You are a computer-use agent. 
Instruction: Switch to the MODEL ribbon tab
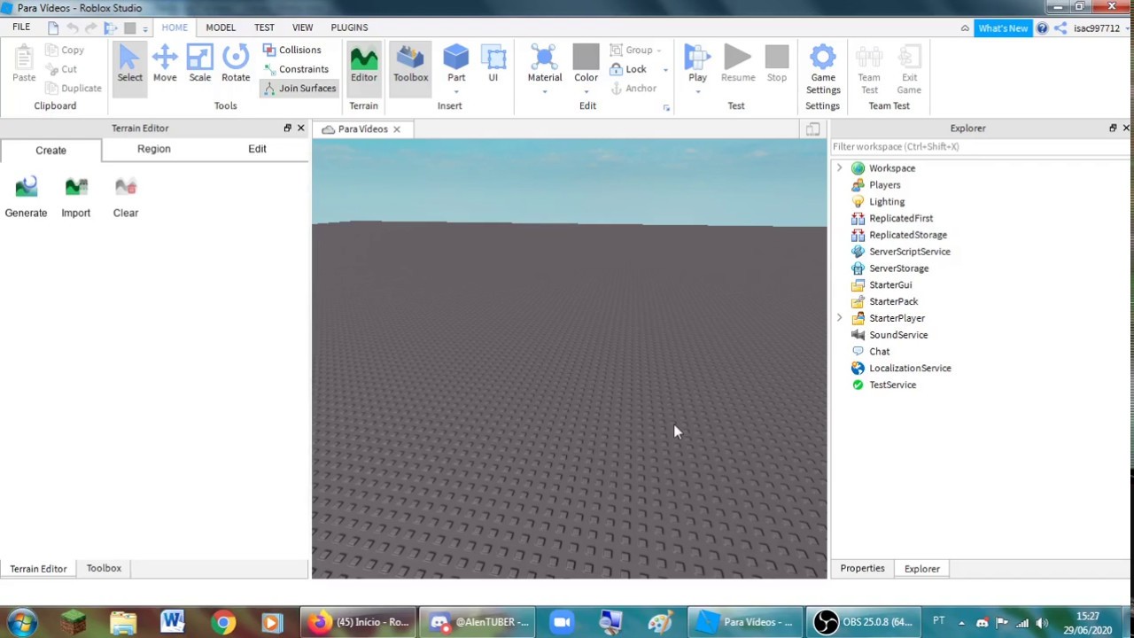(x=221, y=27)
